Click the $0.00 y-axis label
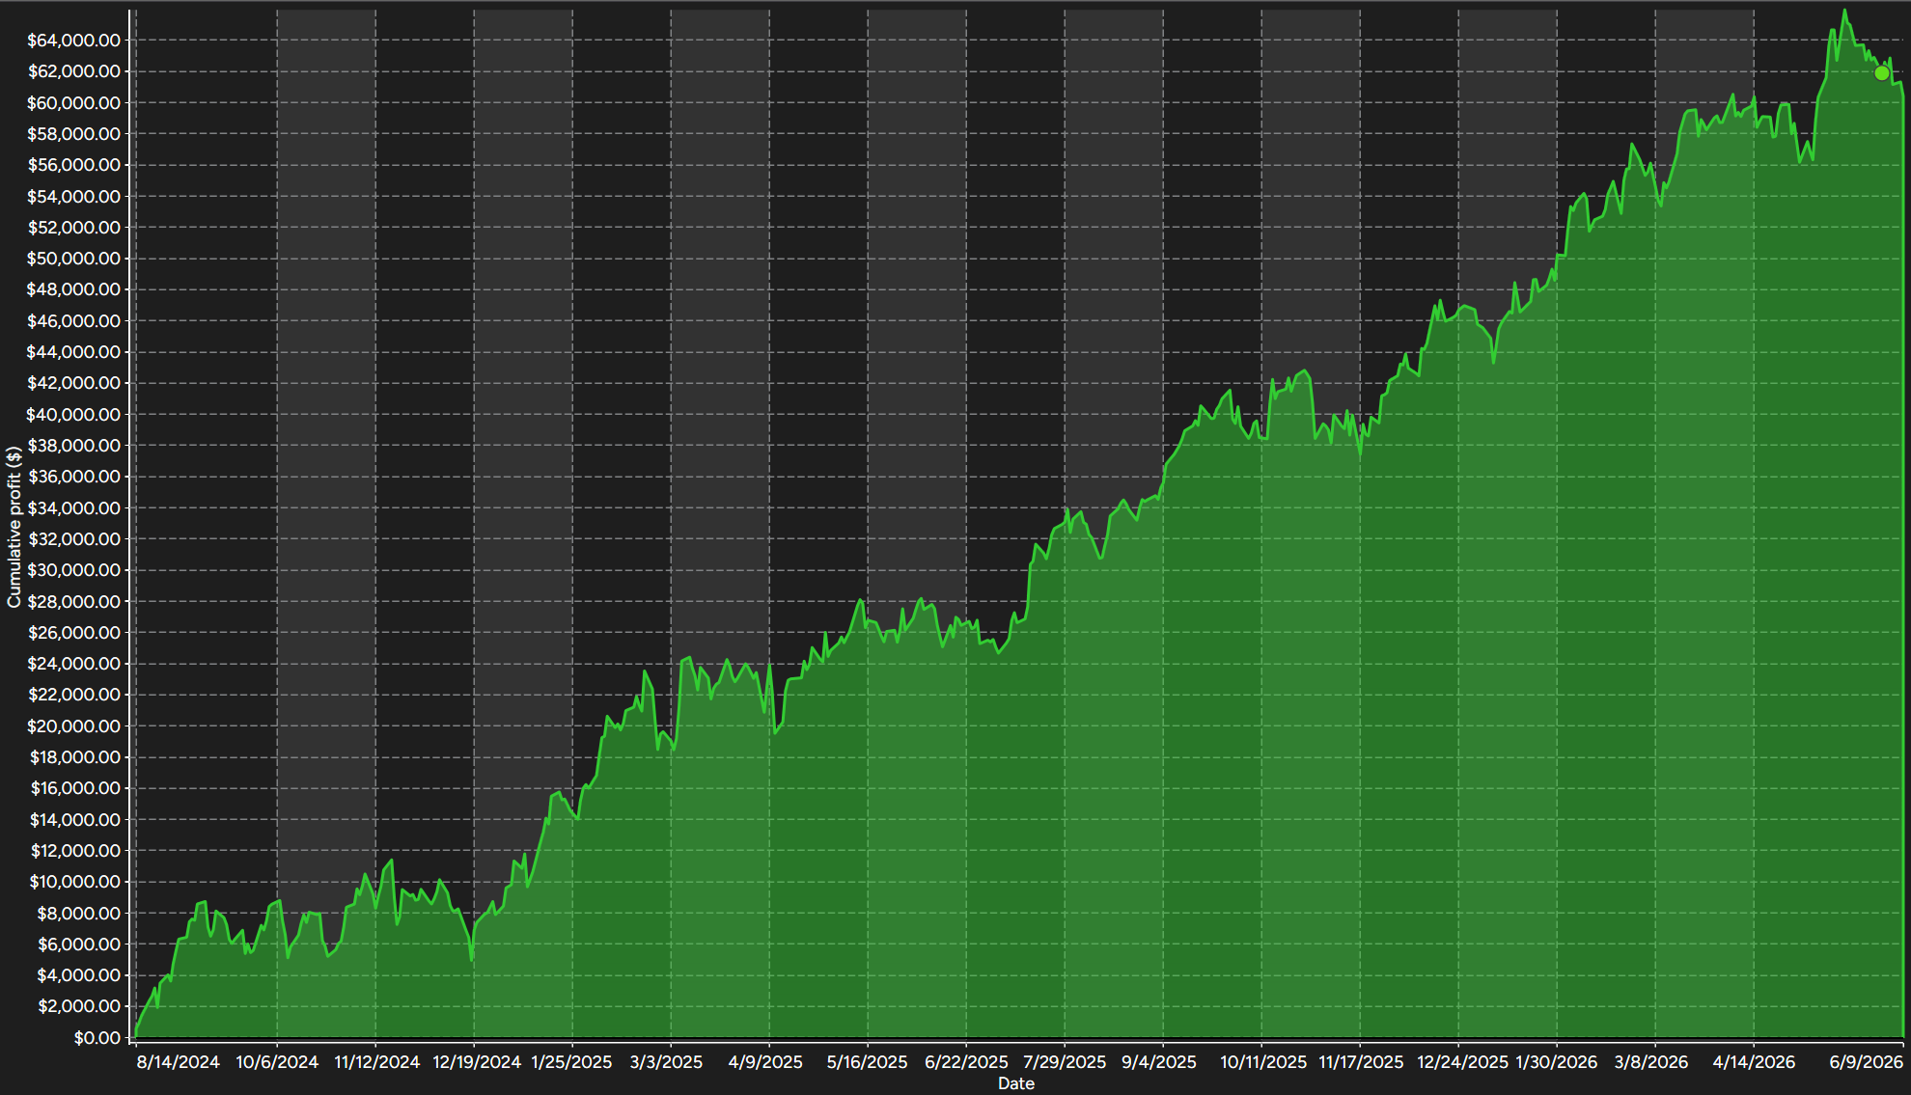The image size is (1911, 1095). (97, 1038)
